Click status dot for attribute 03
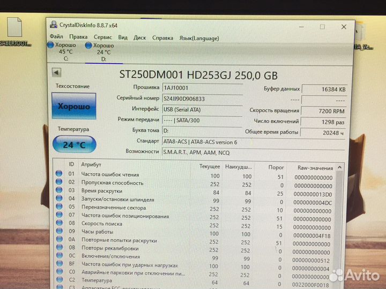Image resolution: width=386 pixels, height=289 pixels. click(59, 189)
